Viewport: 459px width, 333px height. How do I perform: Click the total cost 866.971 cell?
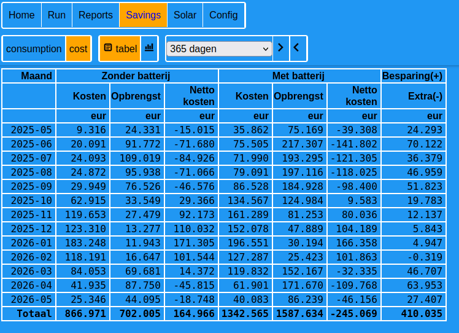click(x=83, y=313)
